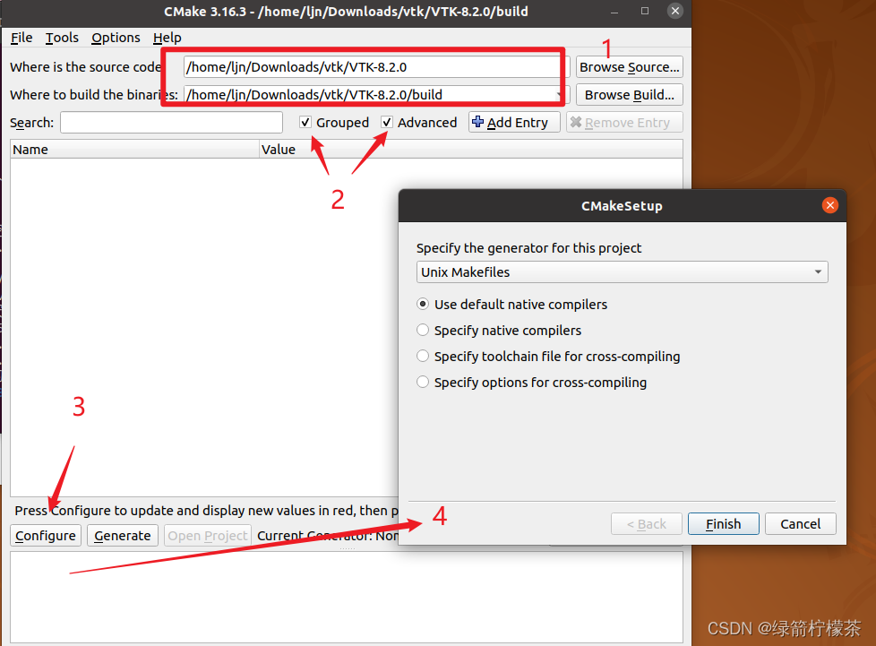Click the Add Entry plus icon
Viewport: 876px width, 646px height.
[477, 121]
